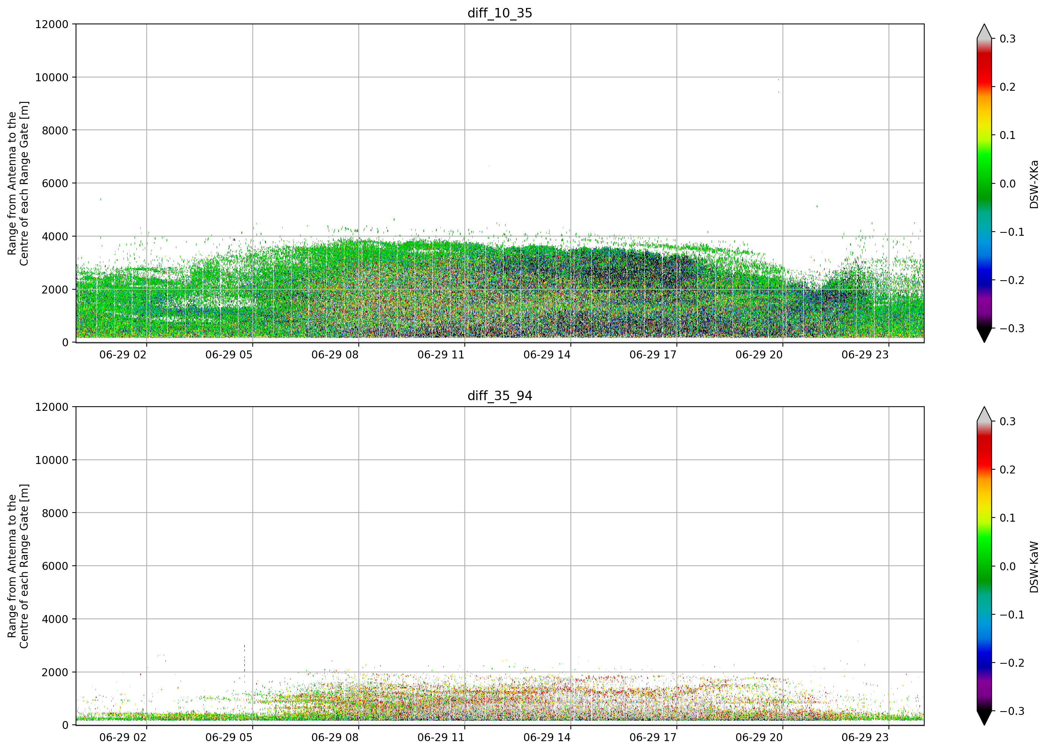Image resolution: width=1047 pixels, height=751 pixels.
Task: Click the 0.2 tick on DSW-XKa colorbar
Action: (1007, 87)
